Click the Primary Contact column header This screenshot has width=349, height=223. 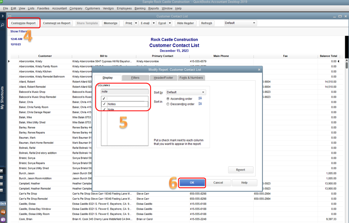click(162, 56)
